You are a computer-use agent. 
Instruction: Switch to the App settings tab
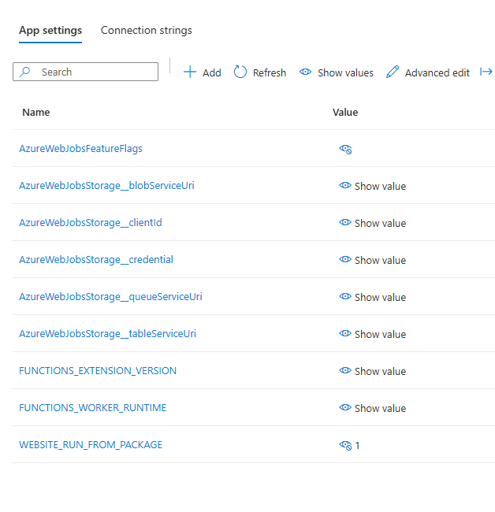50,31
